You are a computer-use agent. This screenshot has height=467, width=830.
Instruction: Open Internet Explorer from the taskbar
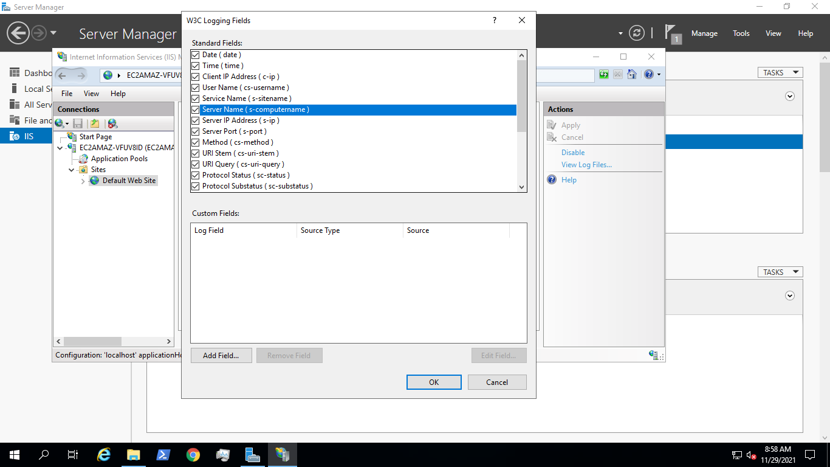[x=105, y=455]
